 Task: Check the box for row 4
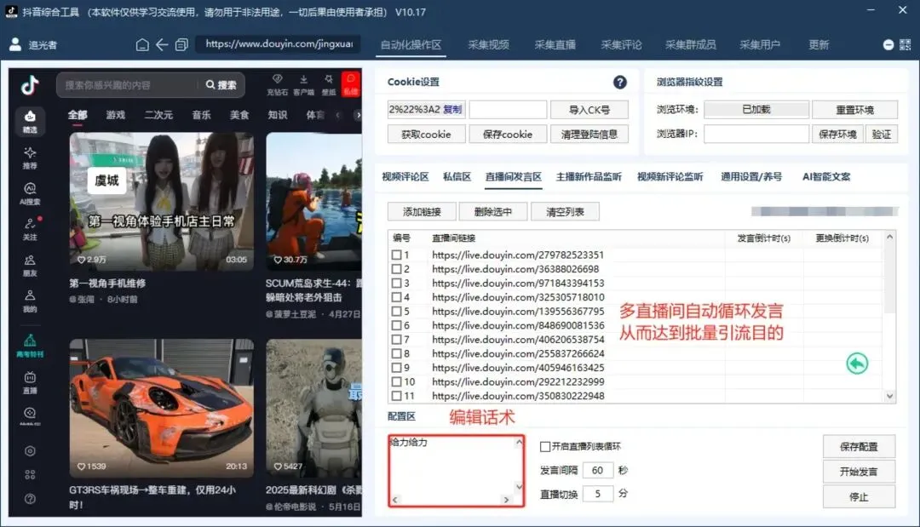click(x=397, y=297)
